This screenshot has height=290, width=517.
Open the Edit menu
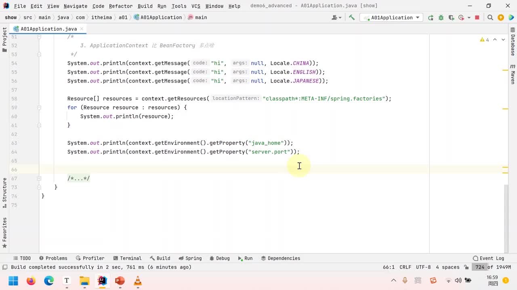36,6
